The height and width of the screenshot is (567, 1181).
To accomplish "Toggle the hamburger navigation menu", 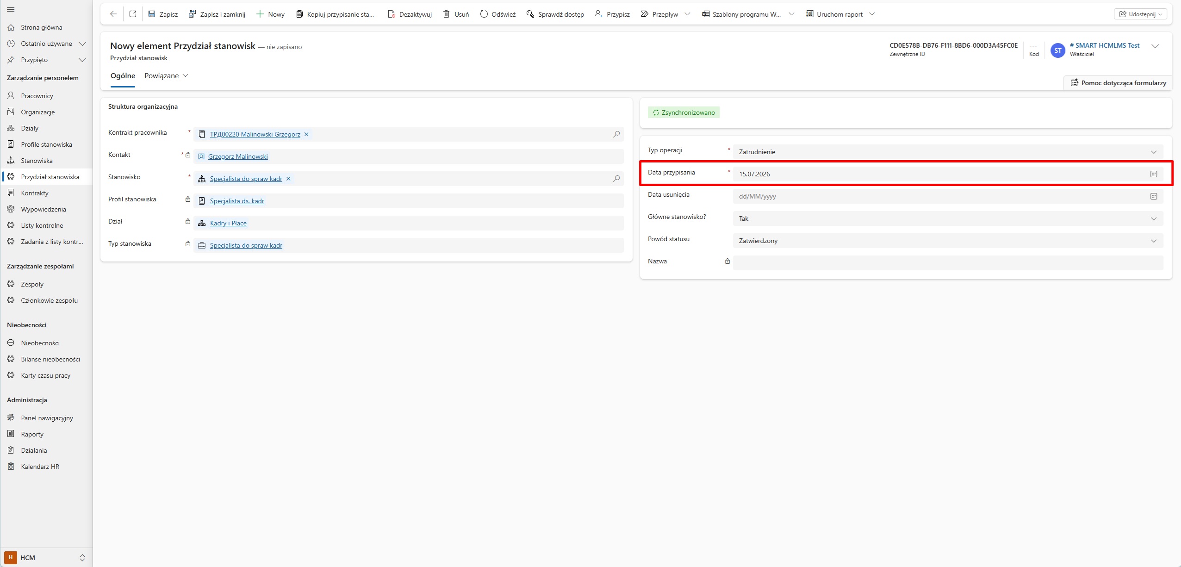I will click(x=11, y=9).
